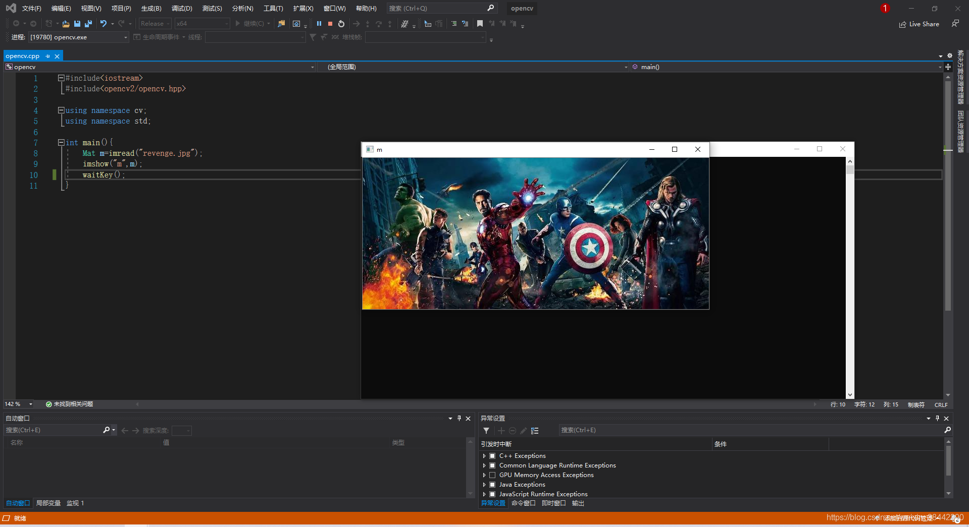969x527 pixels.
Task: Toggle bookmark on current line
Action: [480, 24]
